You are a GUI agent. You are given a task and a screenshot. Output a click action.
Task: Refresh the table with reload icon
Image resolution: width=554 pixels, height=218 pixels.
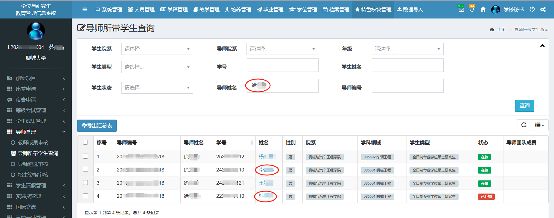pyautogui.click(x=524, y=125)
